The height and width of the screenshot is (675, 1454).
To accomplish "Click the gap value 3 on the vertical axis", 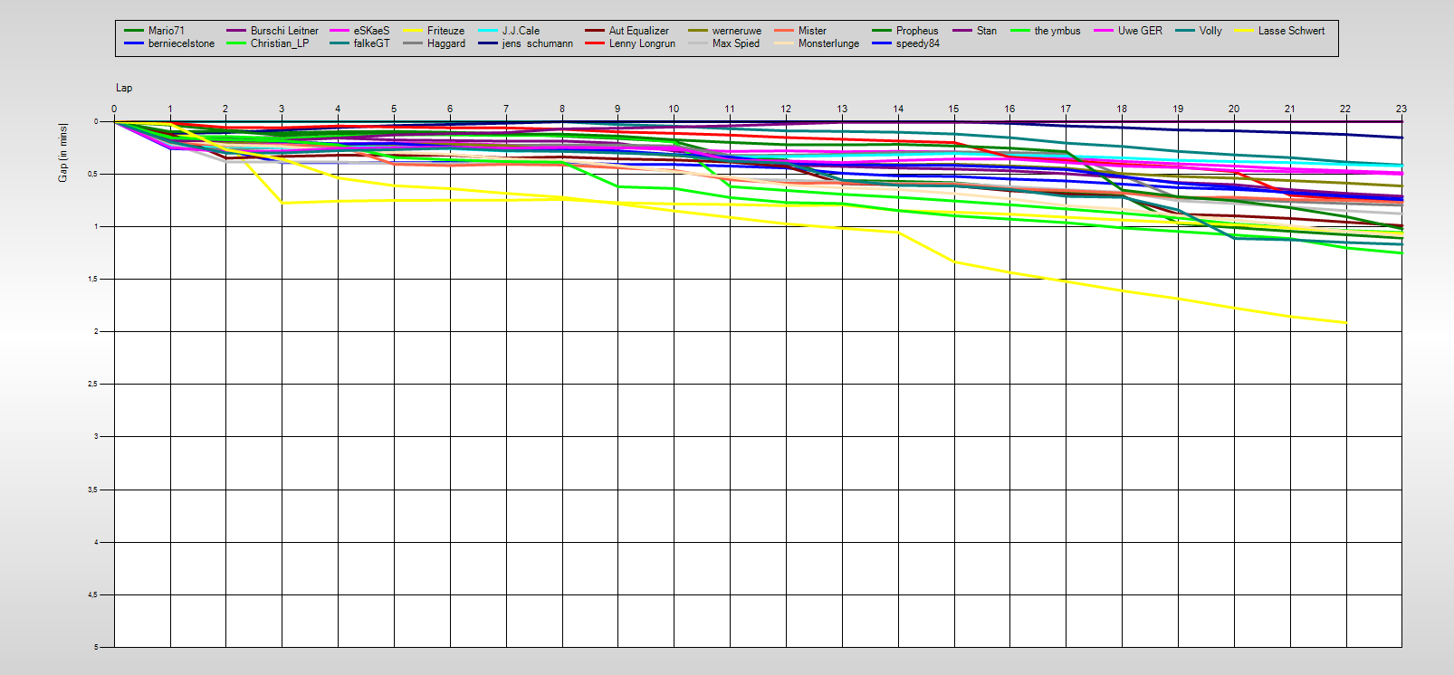I will (96, 436).
